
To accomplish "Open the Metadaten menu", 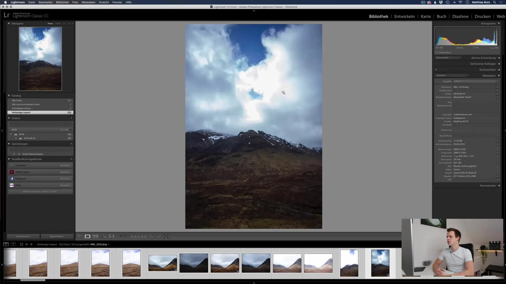I will pos(89,2).
